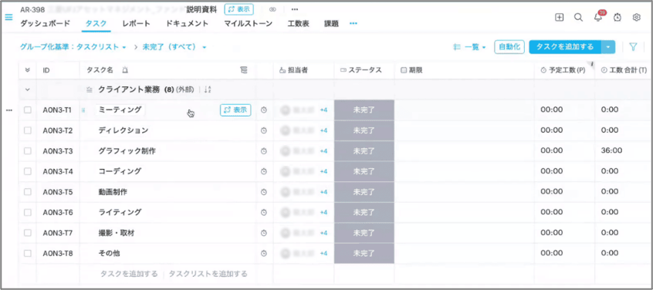Switch to the マイルストーン tab
Image resolution: width=653 pixels, height=290 pixels.
click(249, 24)
